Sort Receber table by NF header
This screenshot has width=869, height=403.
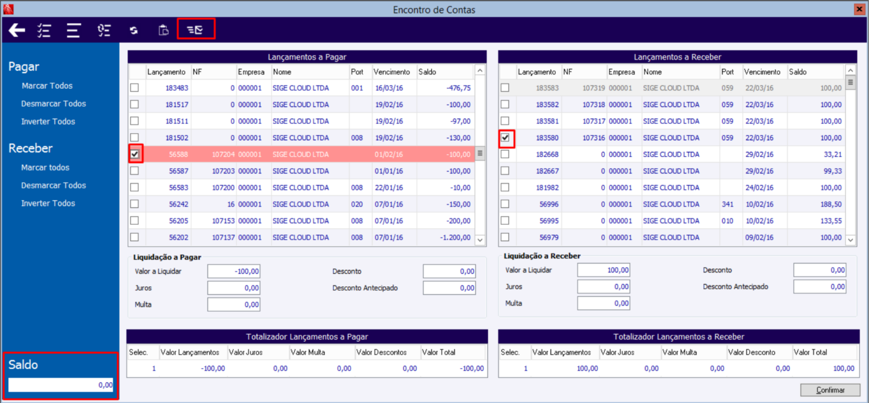584,72
